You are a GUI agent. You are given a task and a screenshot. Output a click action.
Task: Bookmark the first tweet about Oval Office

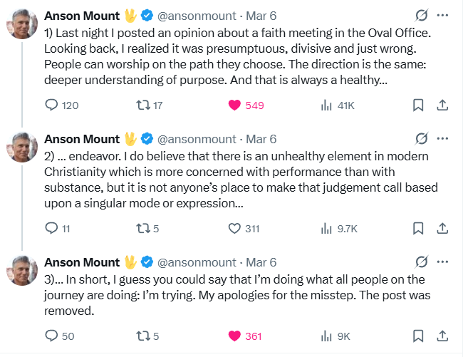pyautogui.click(x=418, y=105)
